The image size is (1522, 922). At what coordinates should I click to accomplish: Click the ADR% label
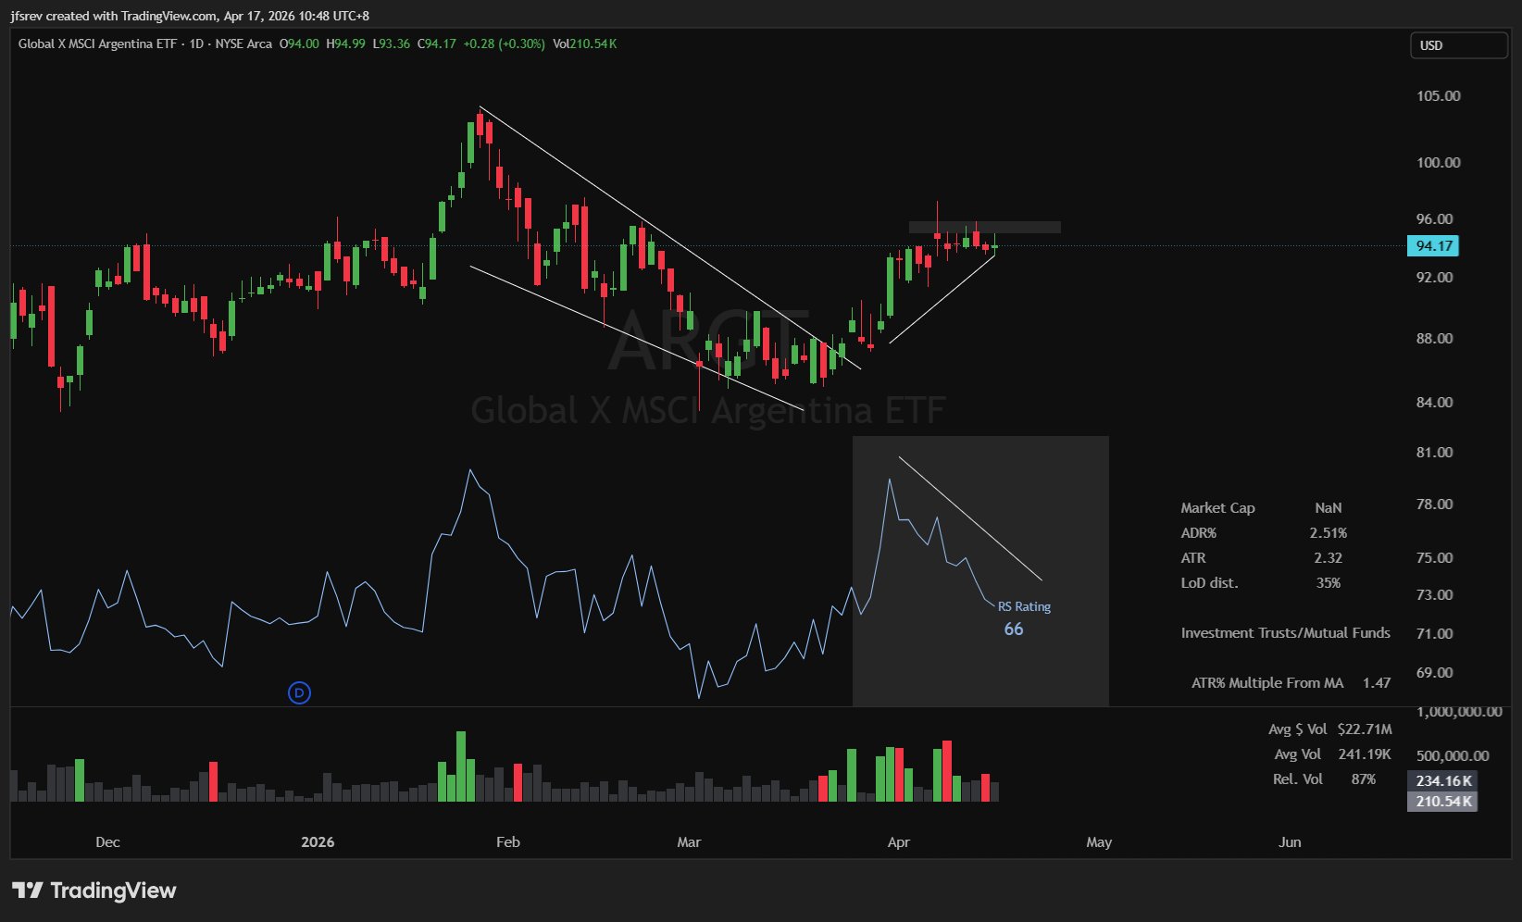1198,533
